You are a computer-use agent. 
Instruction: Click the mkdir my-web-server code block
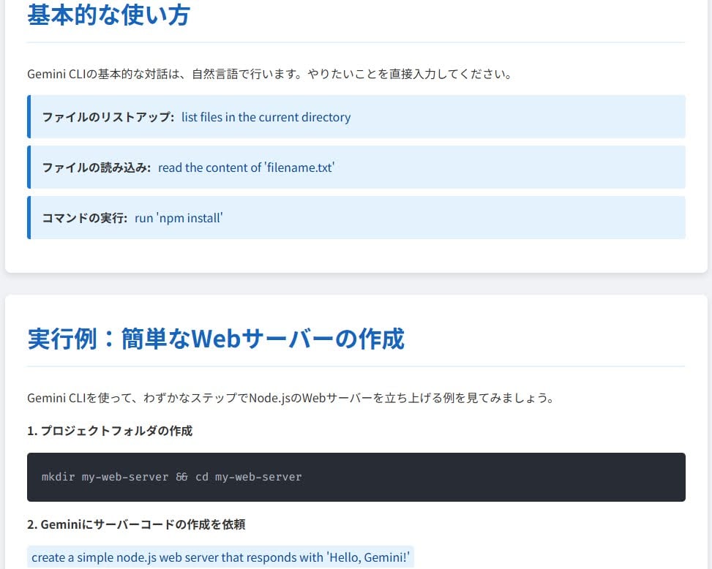click(356, 477)
